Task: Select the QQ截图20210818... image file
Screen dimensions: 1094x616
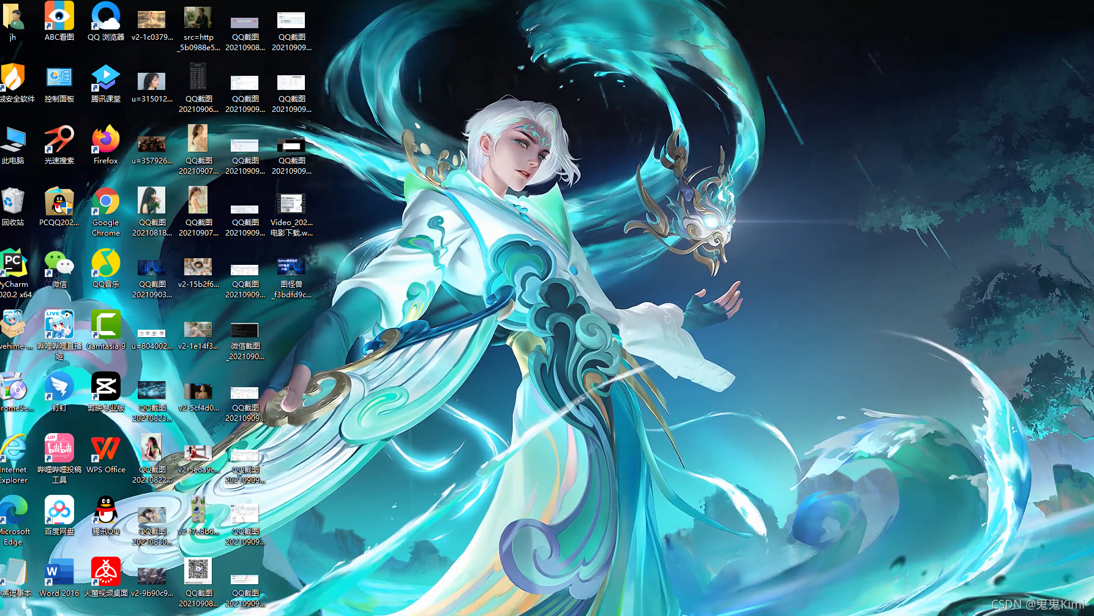Action: point(152,212)
